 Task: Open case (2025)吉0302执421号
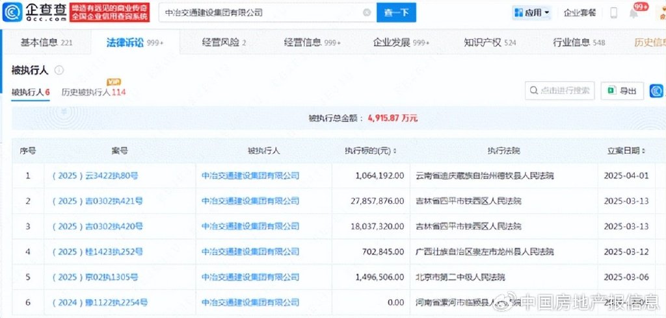98,201
